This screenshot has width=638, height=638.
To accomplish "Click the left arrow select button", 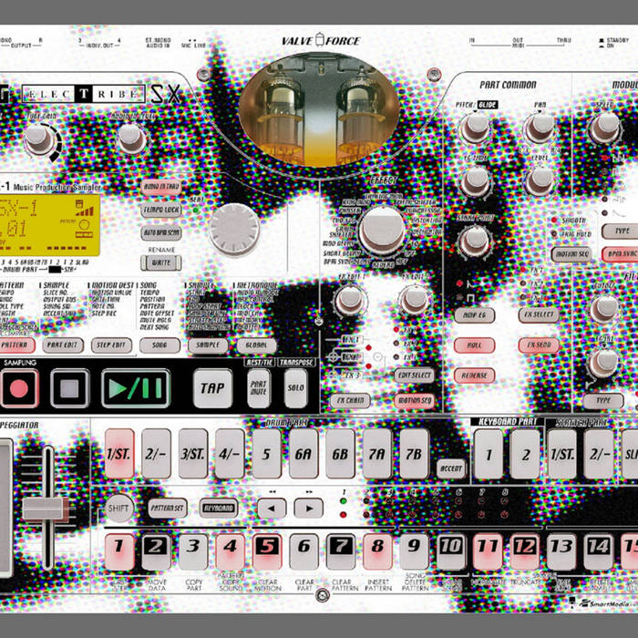I will 271,508.
